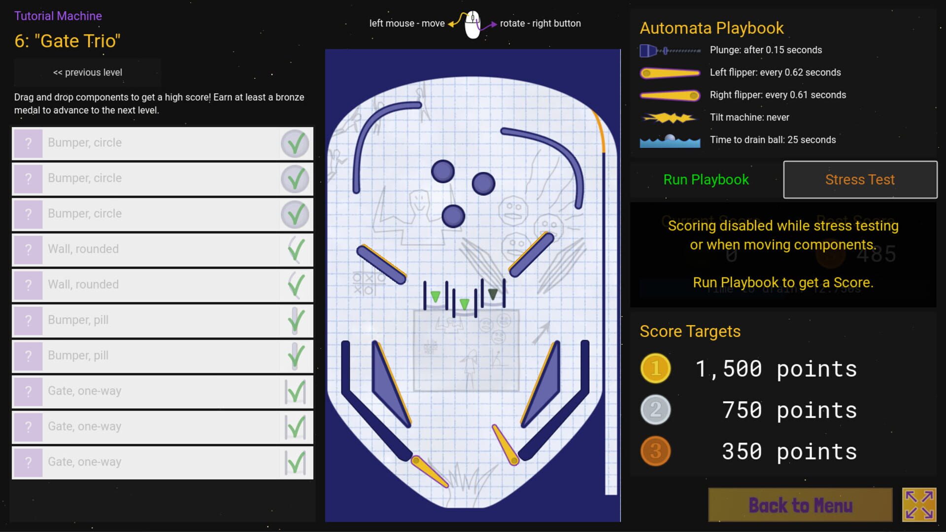The width and height of the screenshot is (946, 532).
Task: Switch to the Run Playbook tab
Action: [x=706, y=179]
